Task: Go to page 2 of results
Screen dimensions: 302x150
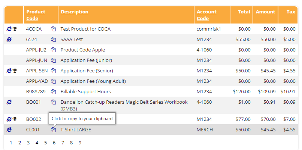Action: 19,143
